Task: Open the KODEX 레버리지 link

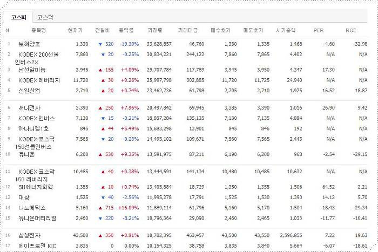Action: 39,80
